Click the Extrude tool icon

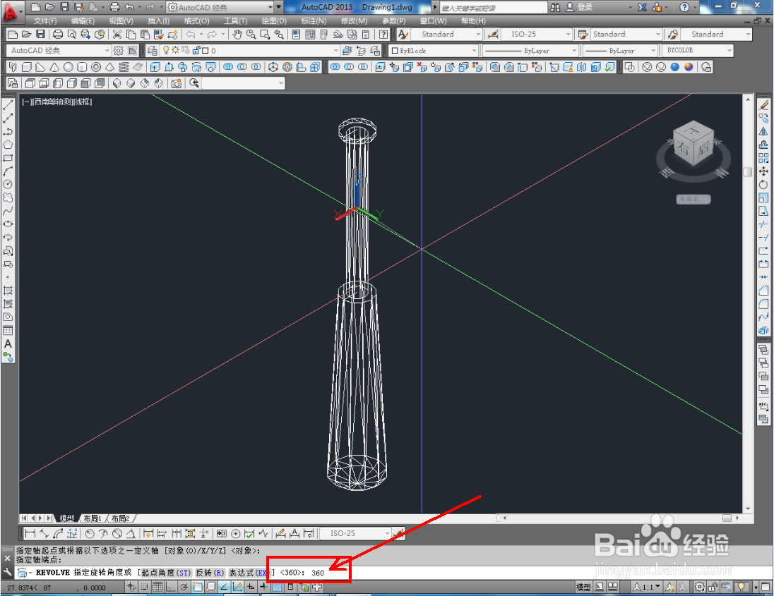click(155, 67)
